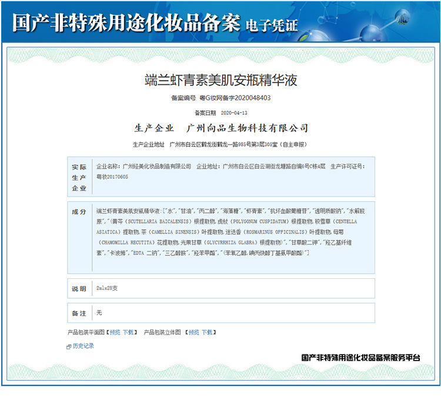Select filing number 粤G妆网备字2020048403
The width and height of the screenshot is (441, 420).
pos(235,98)
